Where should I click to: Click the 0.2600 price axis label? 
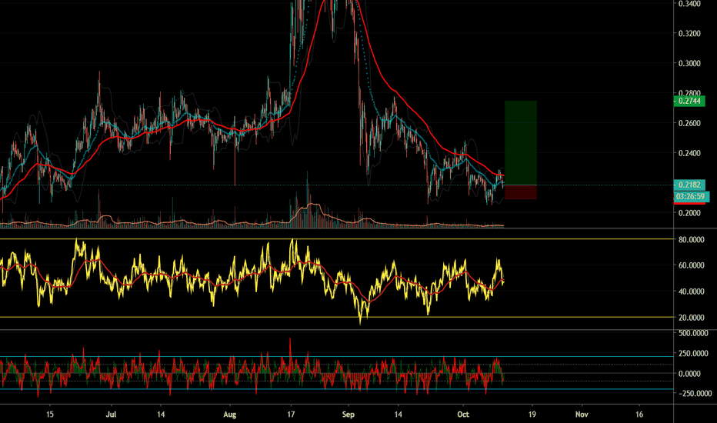689,124
